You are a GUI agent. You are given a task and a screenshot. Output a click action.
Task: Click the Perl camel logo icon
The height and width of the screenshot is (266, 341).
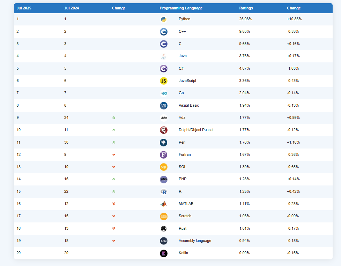(x=163, y=142)
